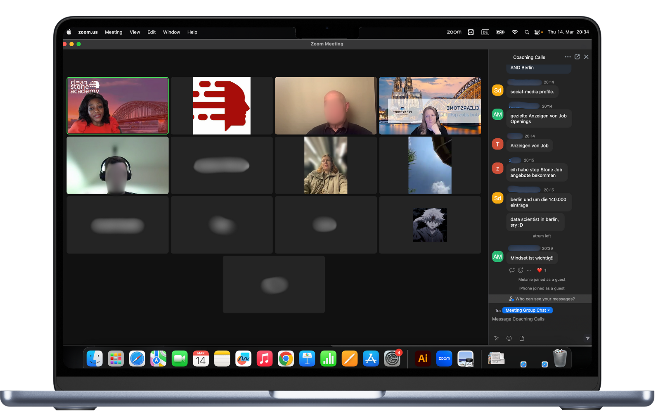Click the 'cih habe step Stone Job' message
The image size is (658, 413).
[537, 173]
